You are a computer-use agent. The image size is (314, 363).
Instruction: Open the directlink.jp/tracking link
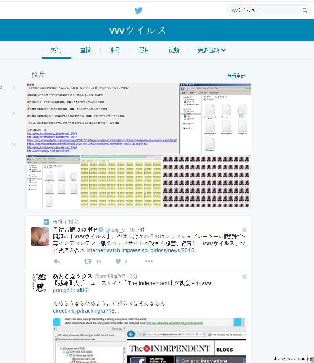[x=86, y=311]
